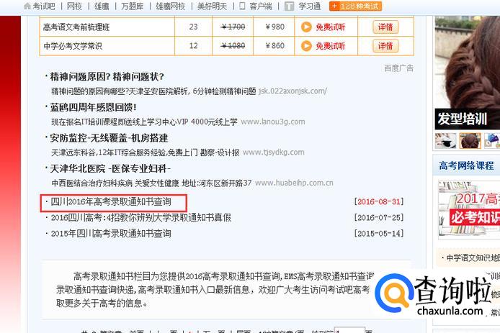Click the 考试吧 home icon
The width and height of the screenshot is (500, 333).
coord(28,6)
